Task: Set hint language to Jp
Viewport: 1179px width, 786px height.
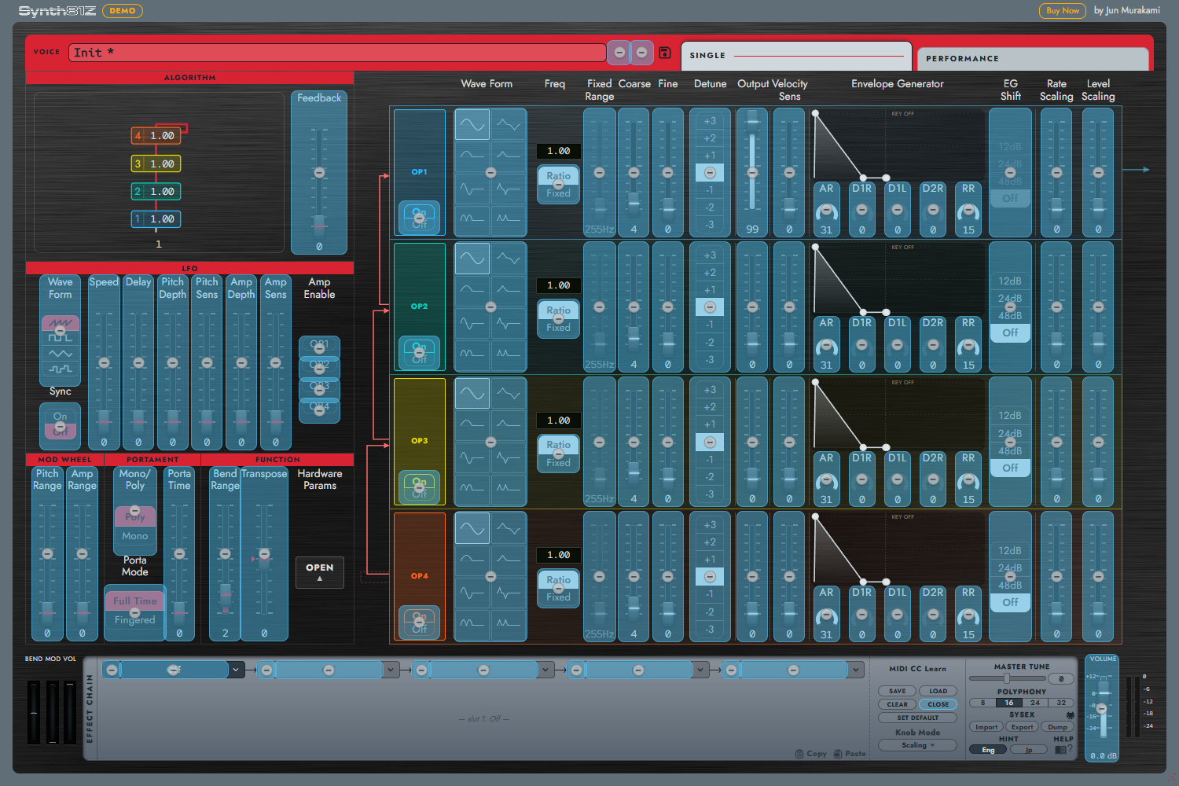Action: (x=1028, y=750)
